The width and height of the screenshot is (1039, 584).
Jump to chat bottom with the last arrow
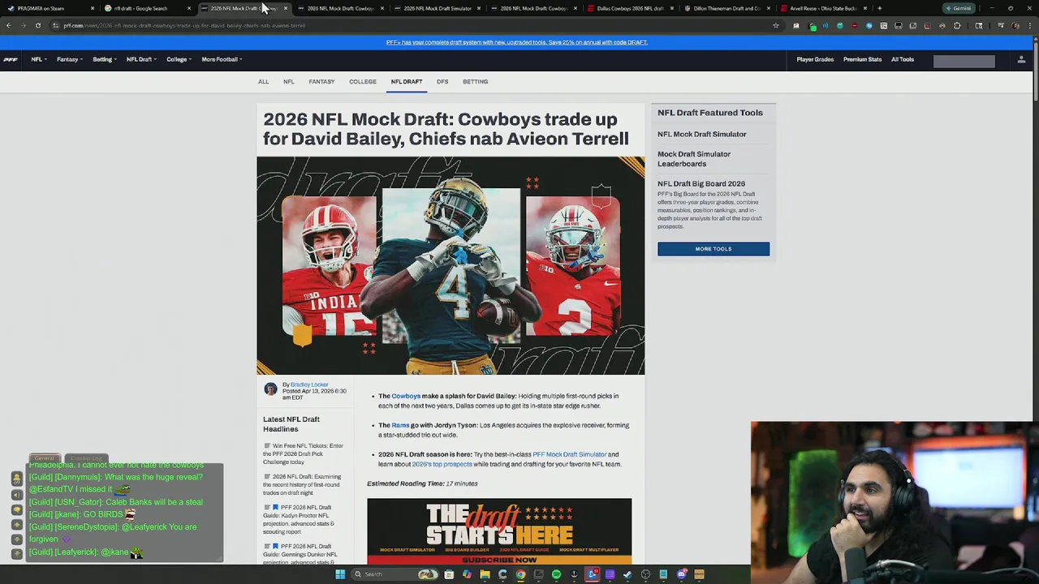(16, 553)
